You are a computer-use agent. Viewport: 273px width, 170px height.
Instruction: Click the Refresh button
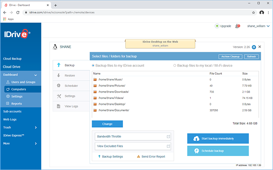coord(252,57)
